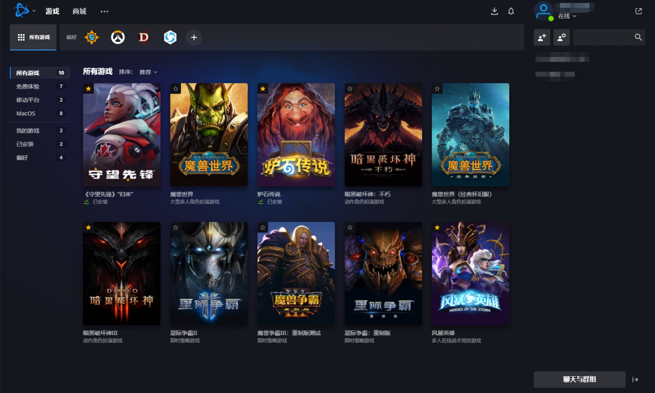Click the 星际争霸II title text
Viewport: 655px width, 393px height.
pyautogui.click(x=184, y=333)
